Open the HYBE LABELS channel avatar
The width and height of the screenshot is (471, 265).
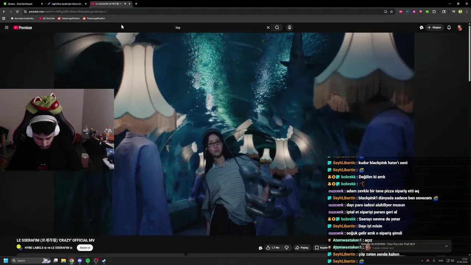(x=19, y=247)
